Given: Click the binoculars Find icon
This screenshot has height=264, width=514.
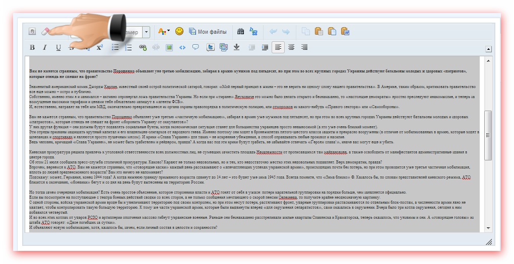Looking at the screenshot, I should tap(240, 31).
